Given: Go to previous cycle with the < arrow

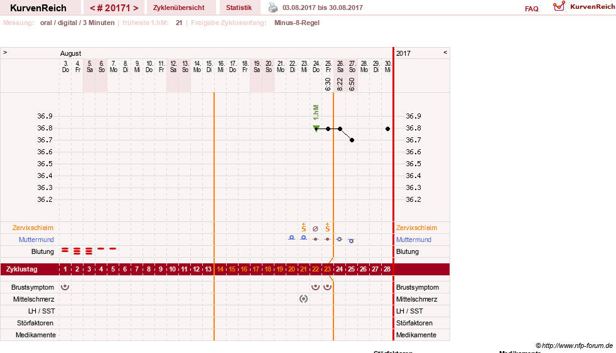Looking at the screenshot, I should pos(92,8).
